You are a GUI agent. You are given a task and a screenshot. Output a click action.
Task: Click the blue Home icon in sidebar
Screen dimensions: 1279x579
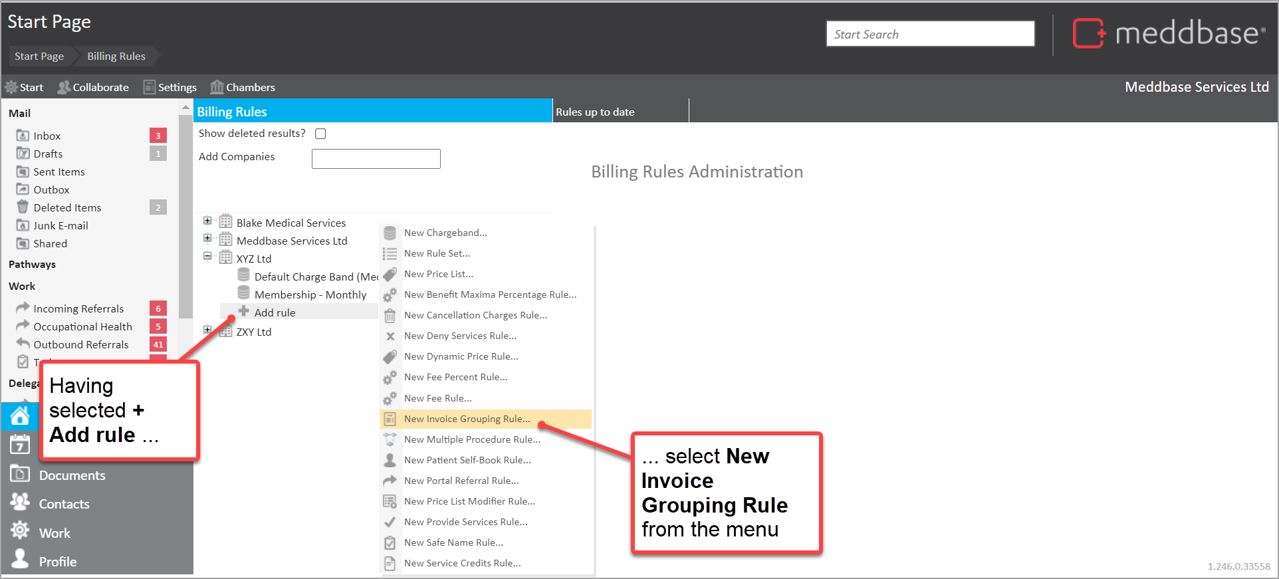19,416
